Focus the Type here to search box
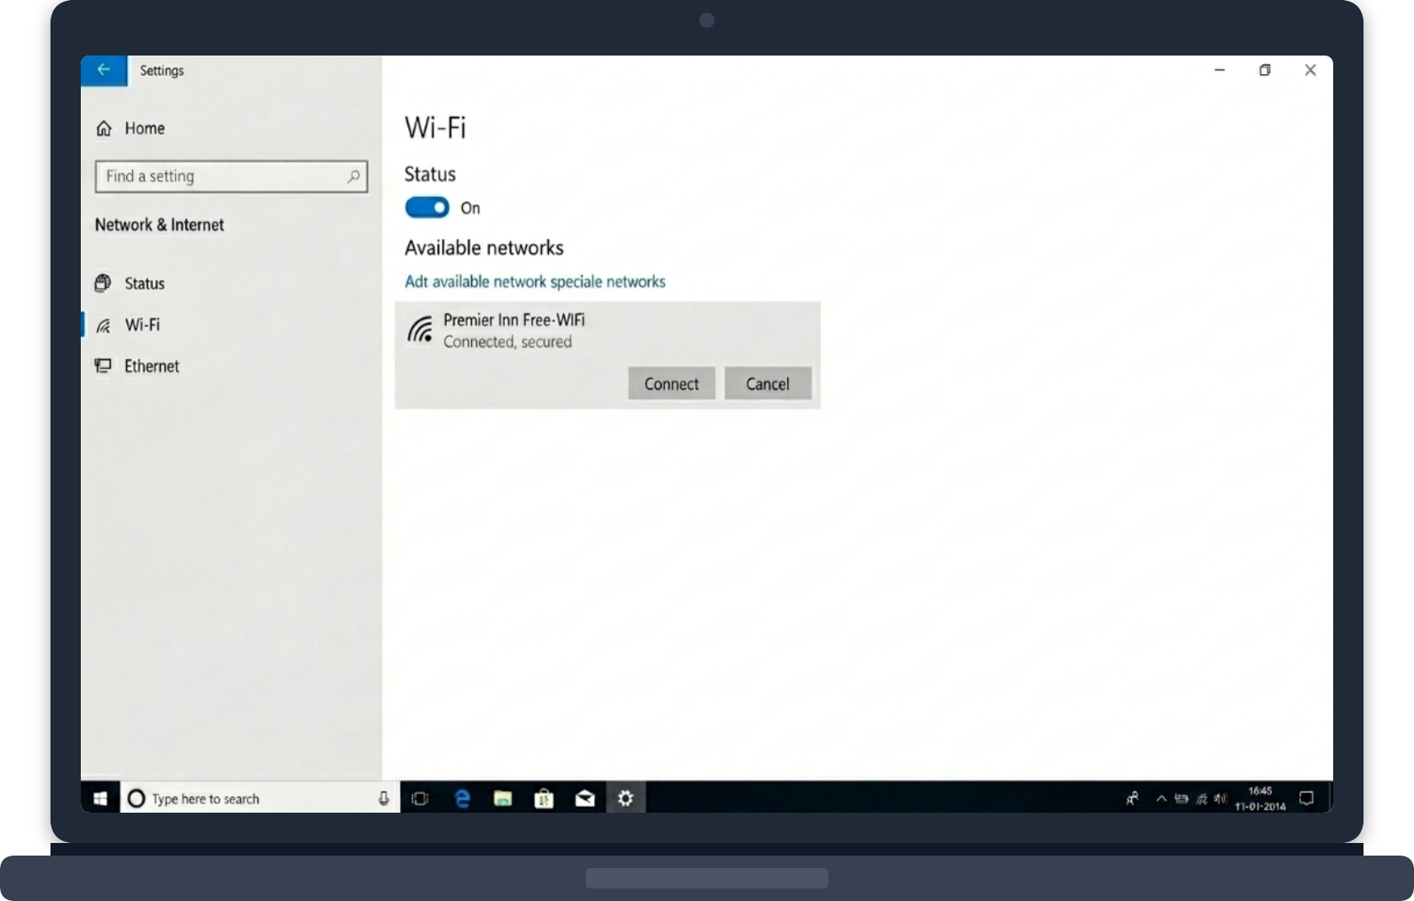 click(x=259, y=798)
